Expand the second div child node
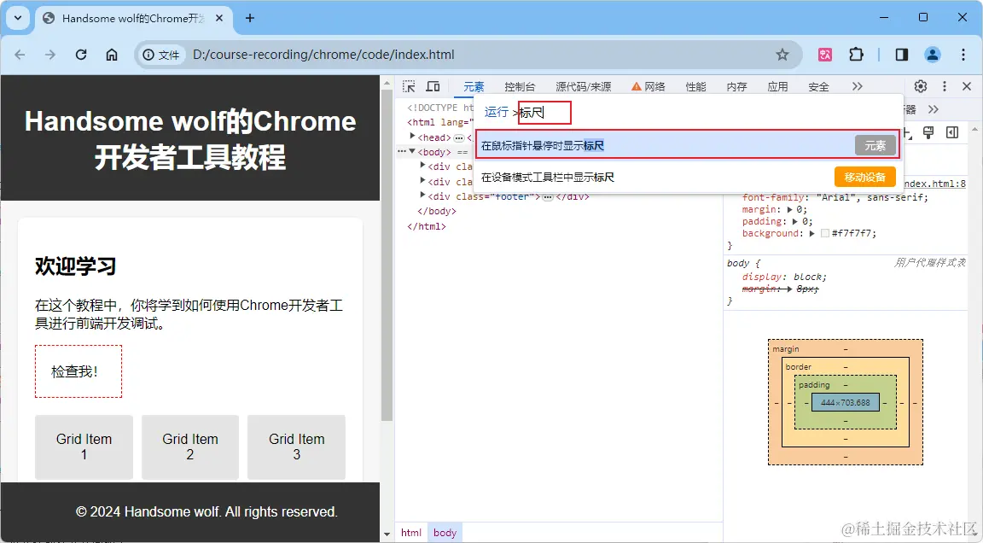983x543 pixels. [422, 181]
